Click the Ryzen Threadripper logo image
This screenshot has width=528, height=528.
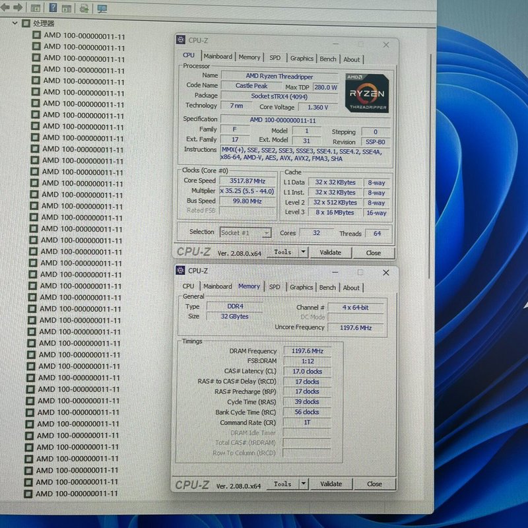point(367,93)
